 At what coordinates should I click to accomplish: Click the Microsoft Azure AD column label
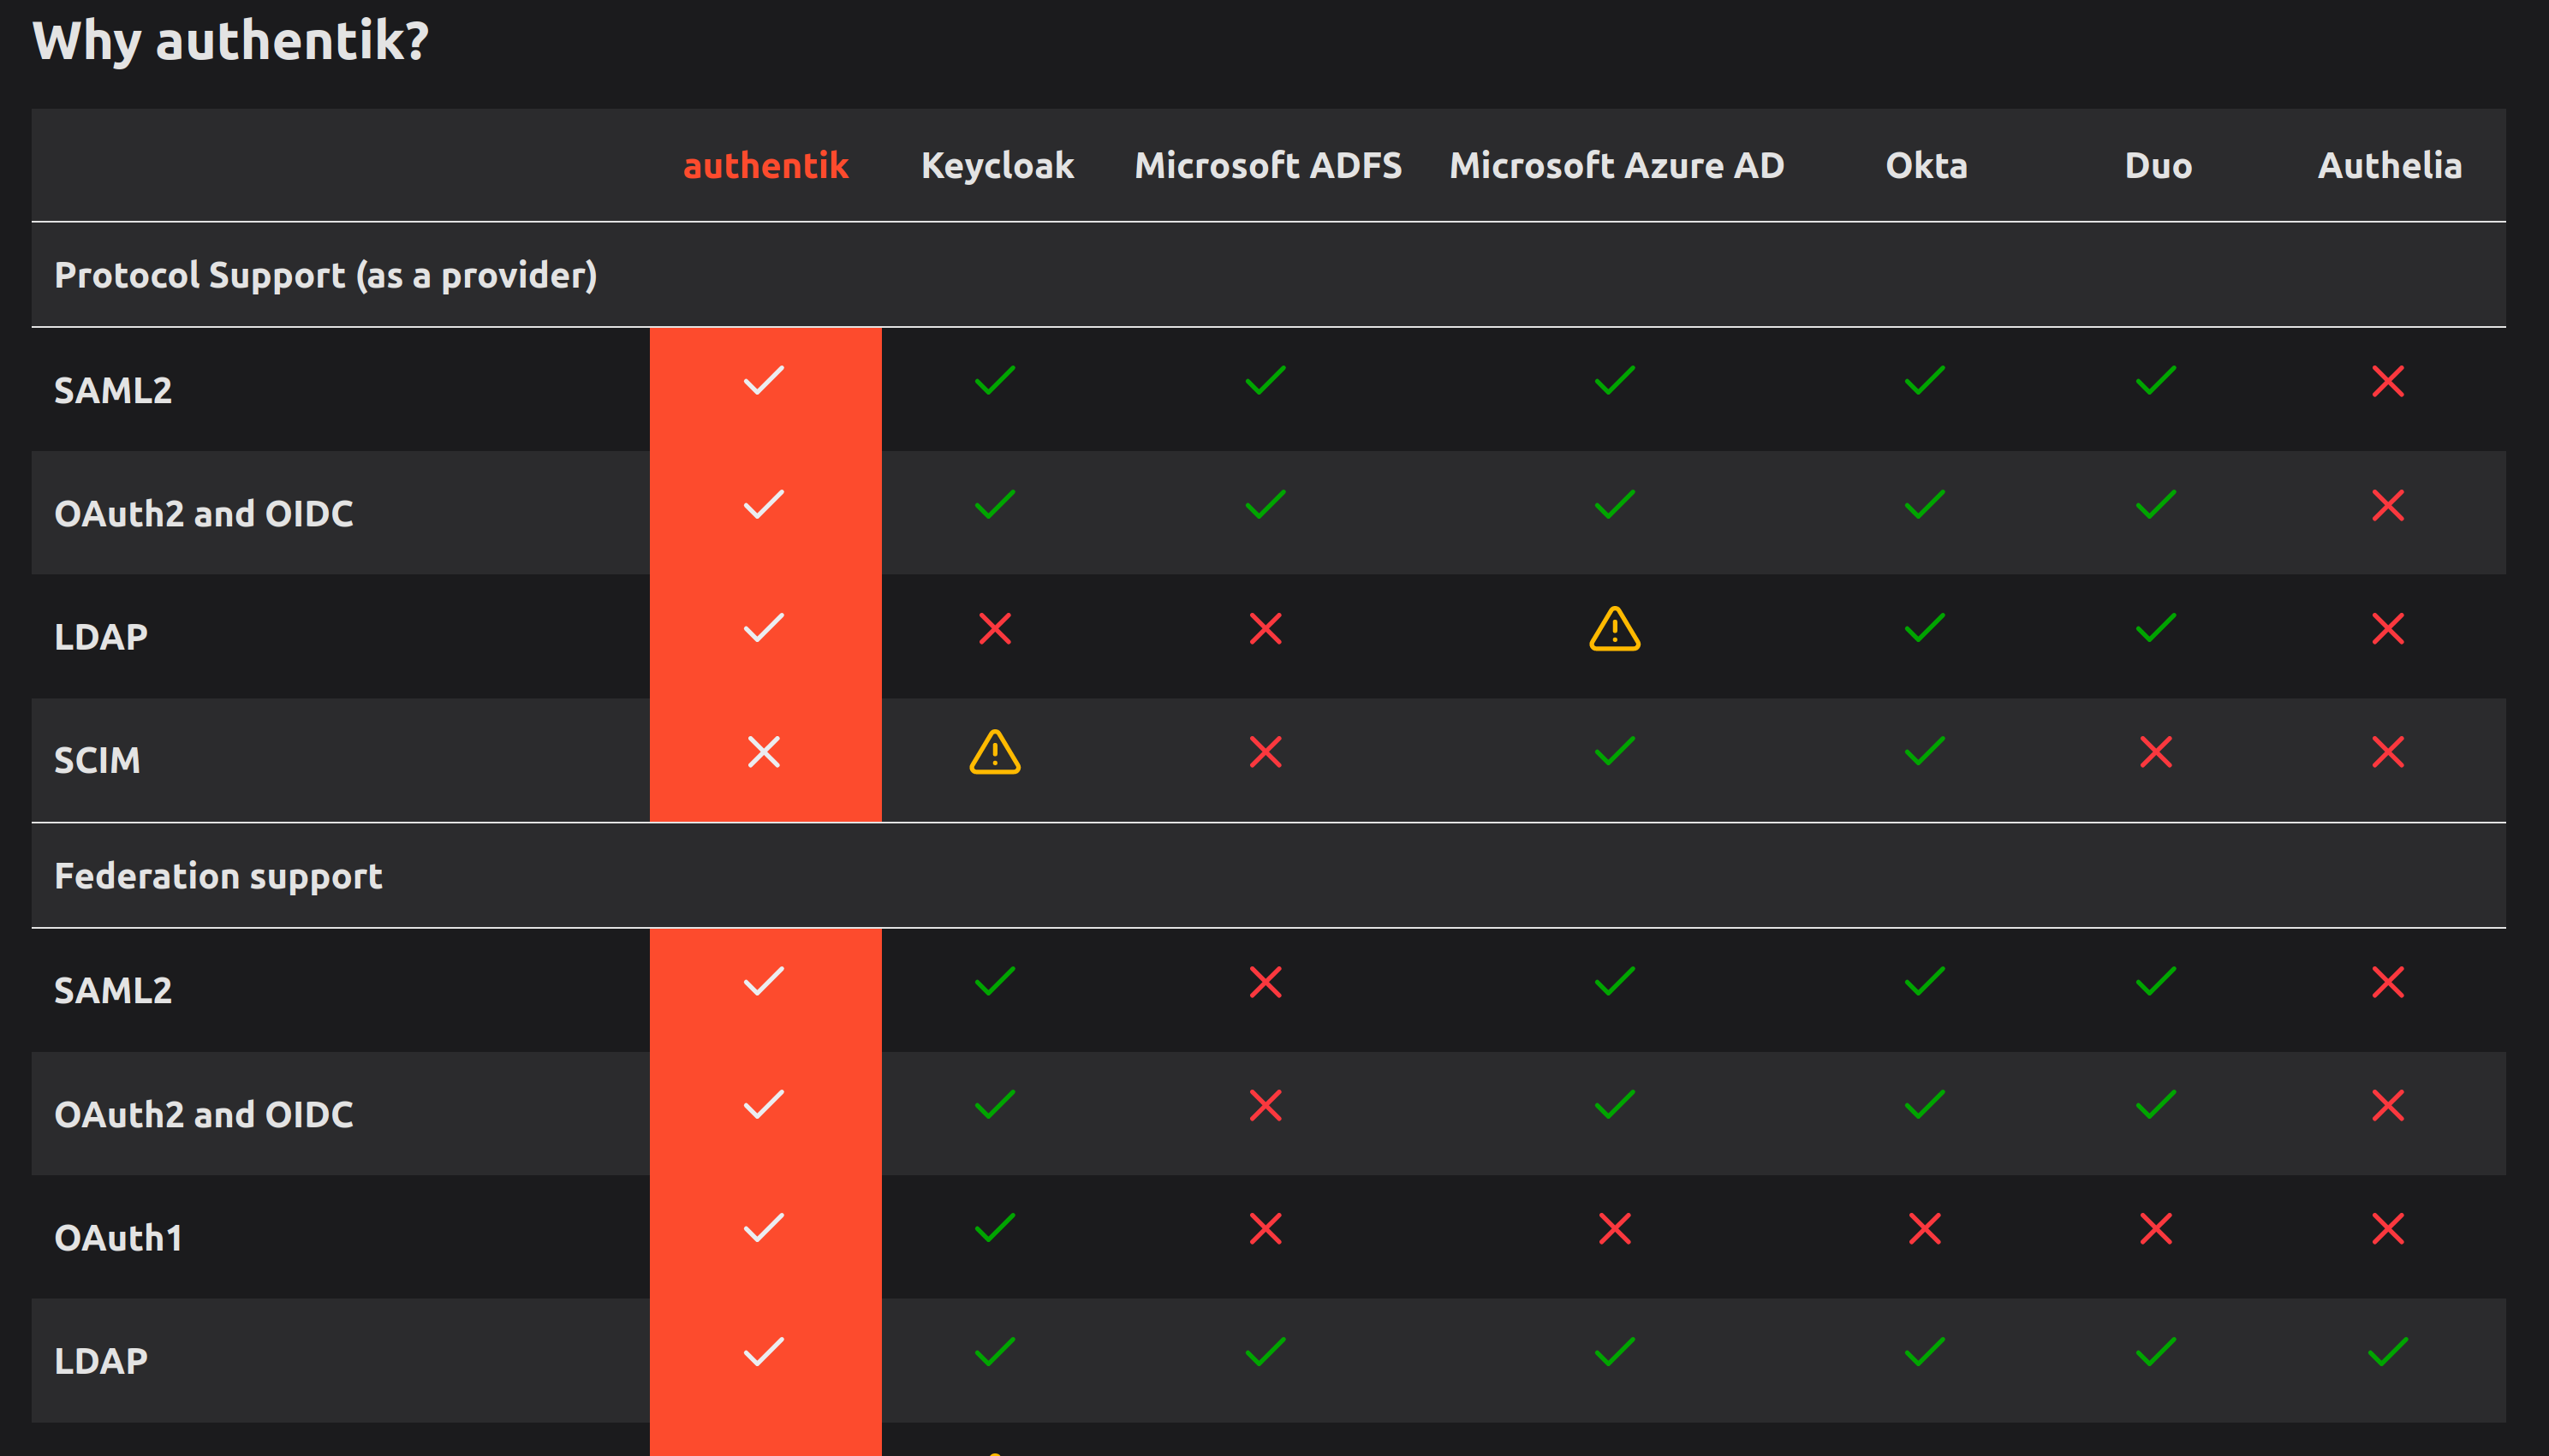click(1615, 165)
